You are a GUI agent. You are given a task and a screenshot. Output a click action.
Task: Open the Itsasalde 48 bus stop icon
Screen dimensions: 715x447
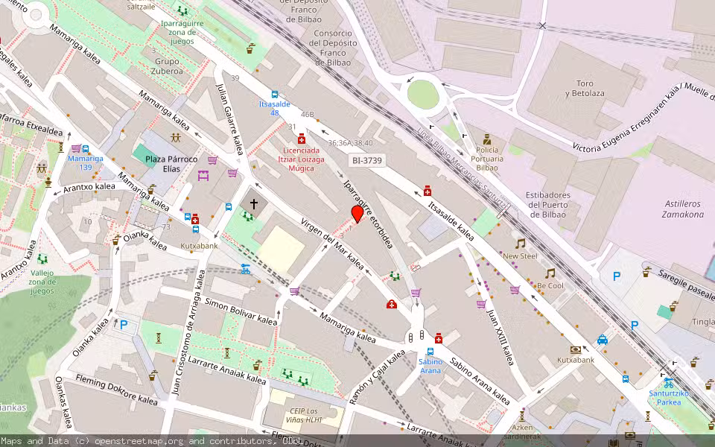[275, 95]
